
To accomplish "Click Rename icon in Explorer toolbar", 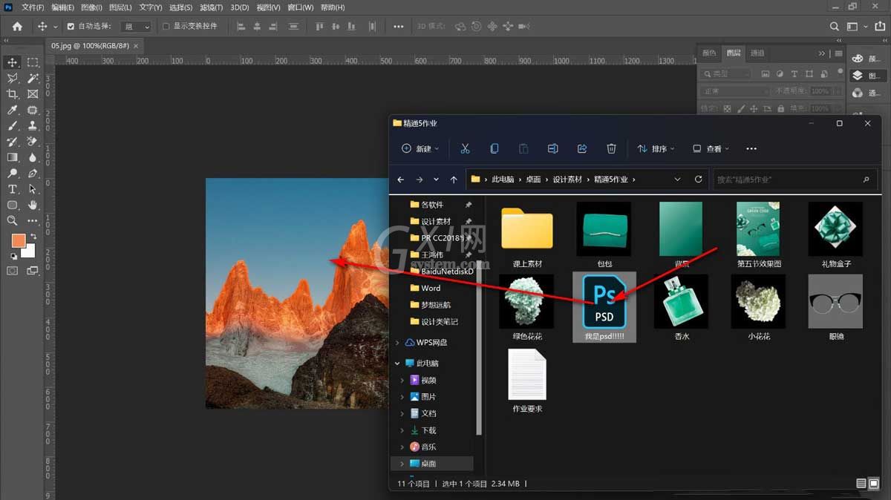I will point(552,148).
